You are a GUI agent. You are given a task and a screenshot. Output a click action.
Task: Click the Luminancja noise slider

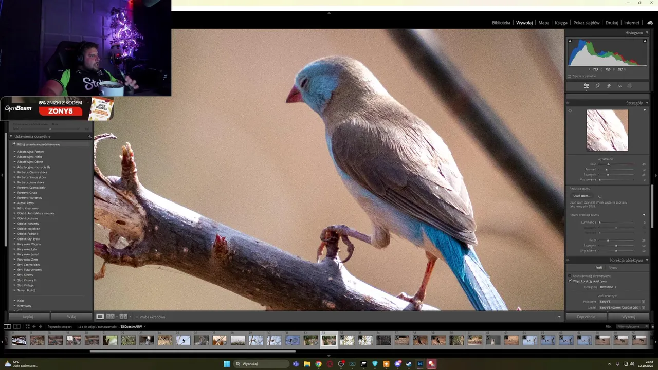(x=616, y=223)
